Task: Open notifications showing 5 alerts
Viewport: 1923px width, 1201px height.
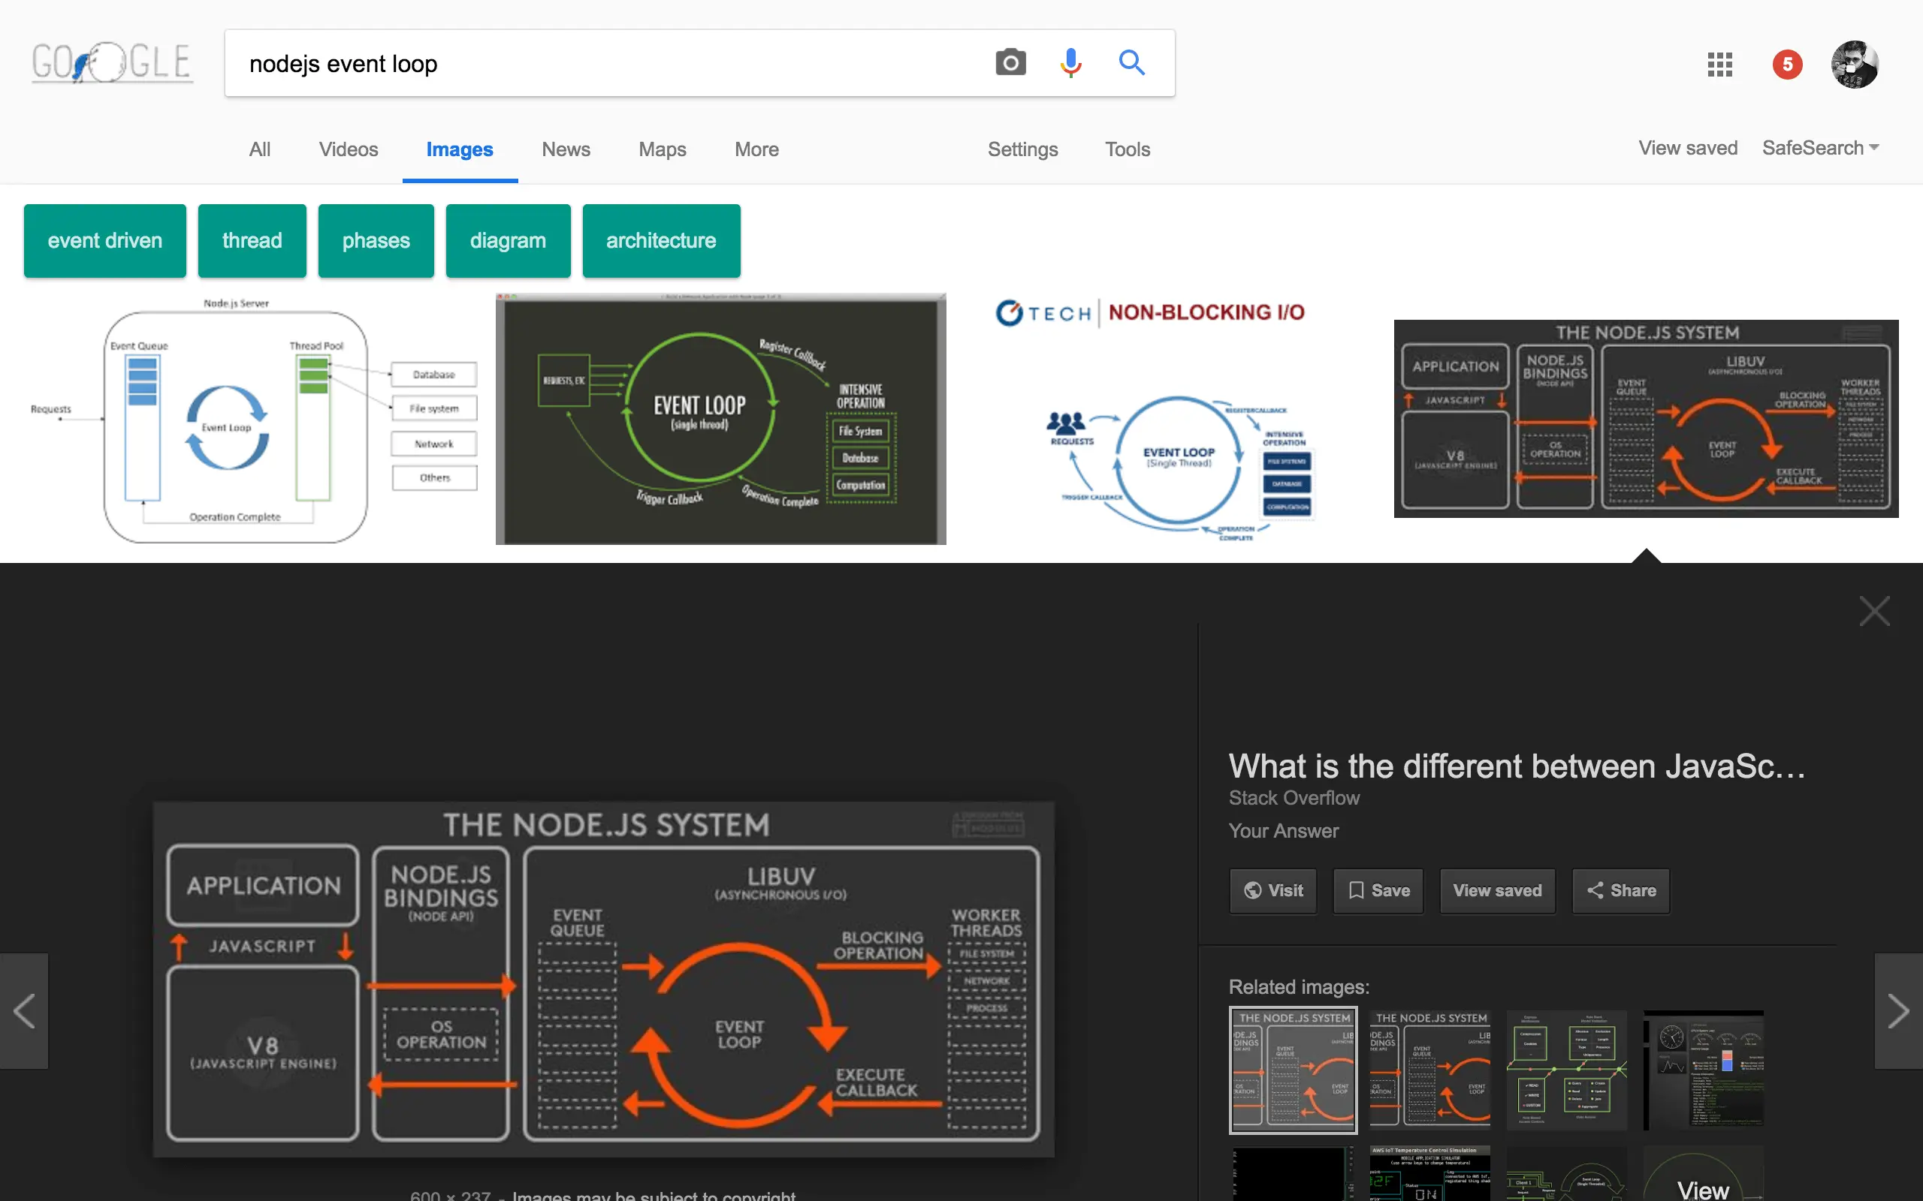Action: (1787, 64)
